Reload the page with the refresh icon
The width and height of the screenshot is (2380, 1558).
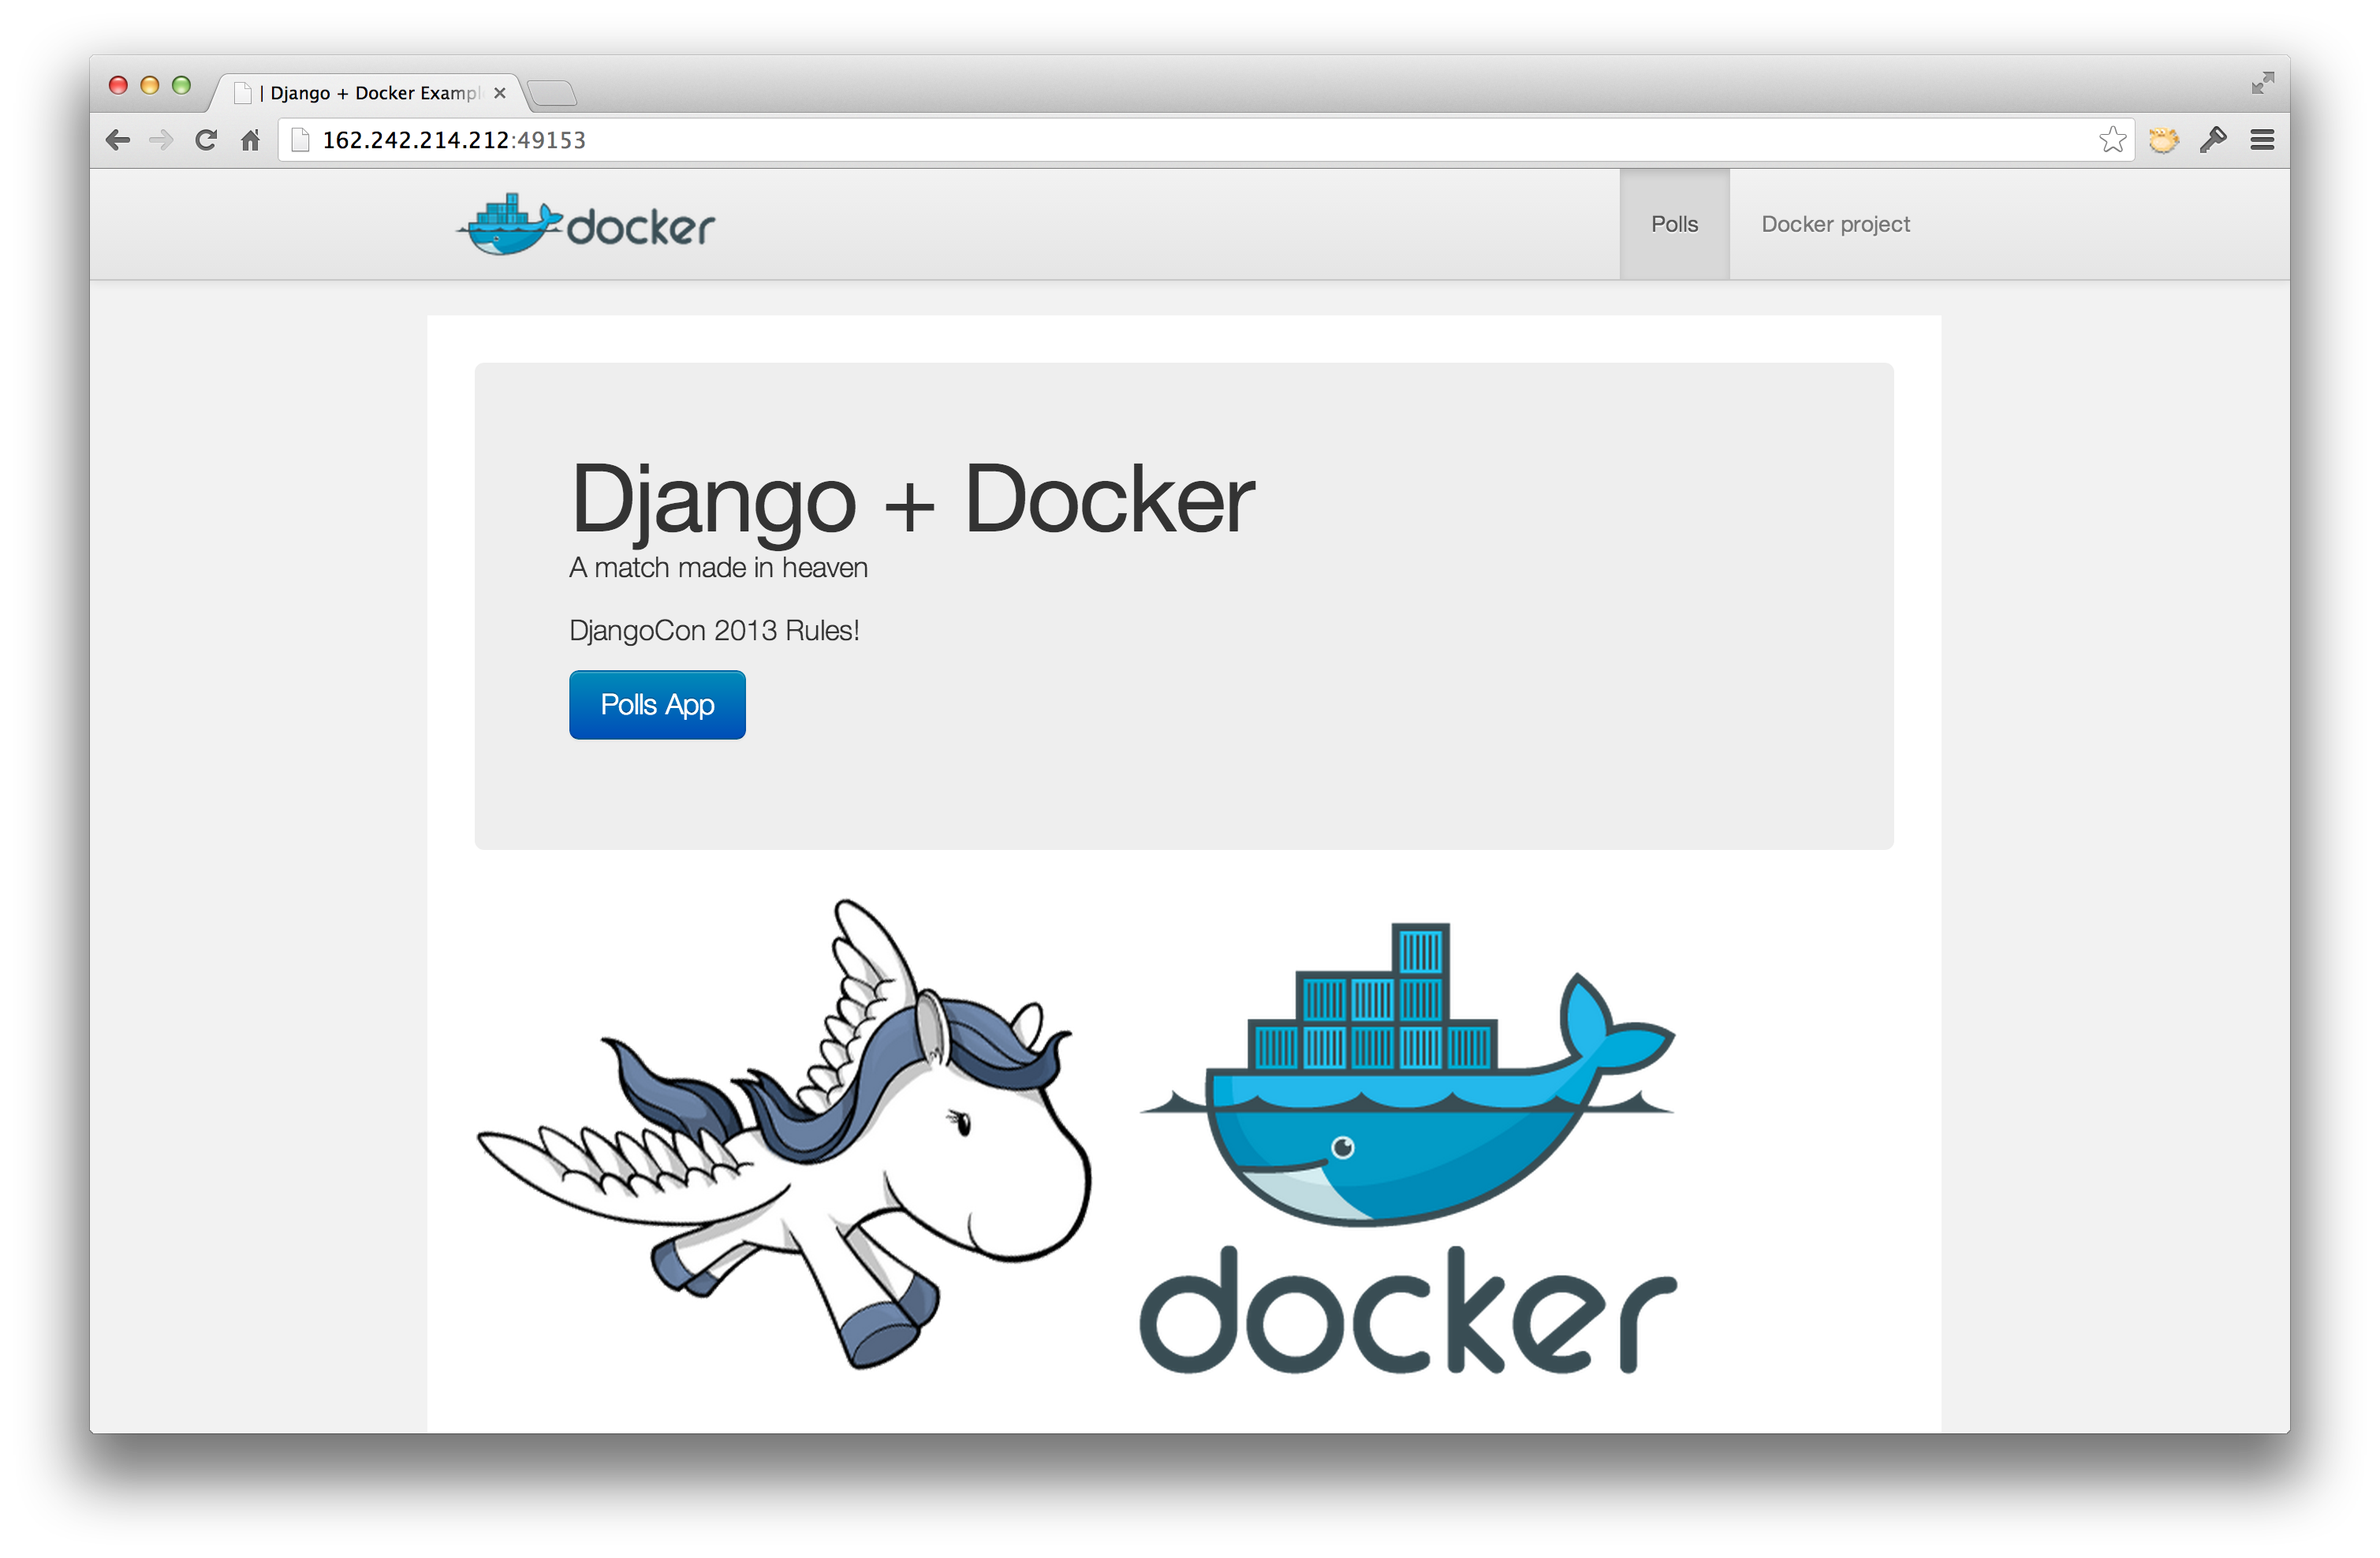coord(206,140)
